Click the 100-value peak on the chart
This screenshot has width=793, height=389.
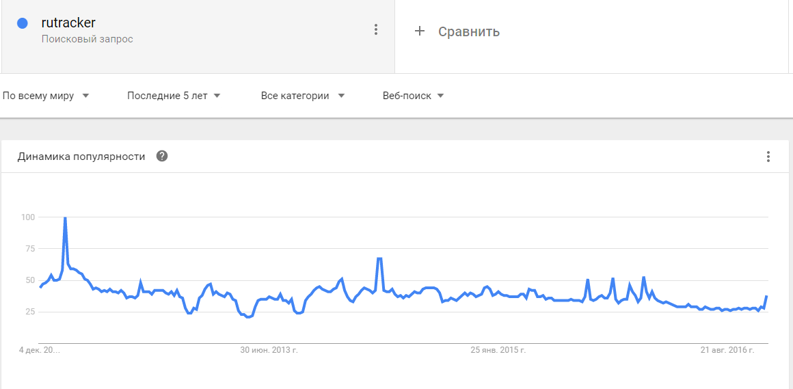(65, 217)
